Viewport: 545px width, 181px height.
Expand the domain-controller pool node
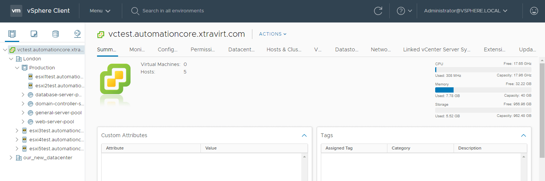(23, 104)
